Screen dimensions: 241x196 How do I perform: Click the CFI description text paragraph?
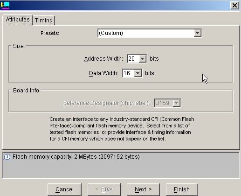click(122, 129)
